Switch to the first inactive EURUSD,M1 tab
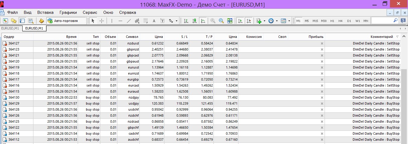Viewport: 408px width, 144px height. [10, 28]
